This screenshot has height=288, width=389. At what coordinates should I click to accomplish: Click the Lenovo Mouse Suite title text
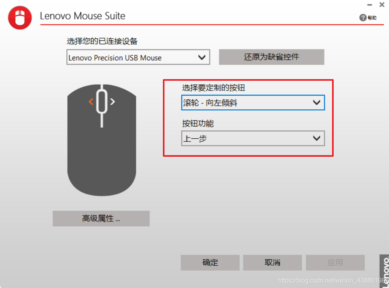82,16
